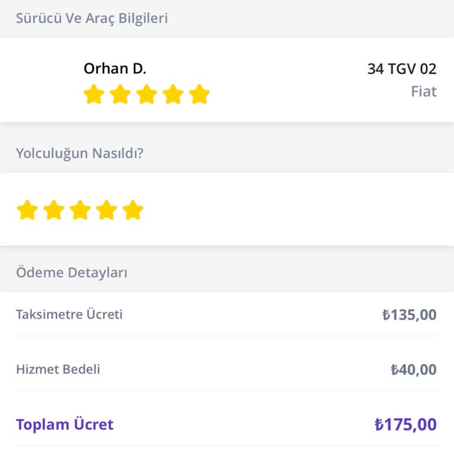Tap the ₺135,00 taximeter fare amount
The height and width of the screenshot is (454, 454).
tap(409, 314)
